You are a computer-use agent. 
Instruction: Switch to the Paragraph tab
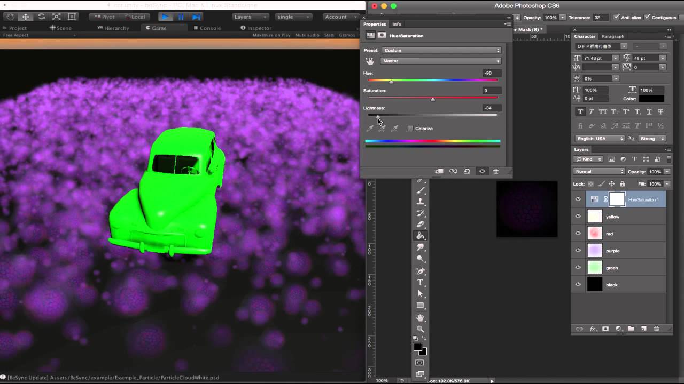pyautogui.click(x=613, y=36)
